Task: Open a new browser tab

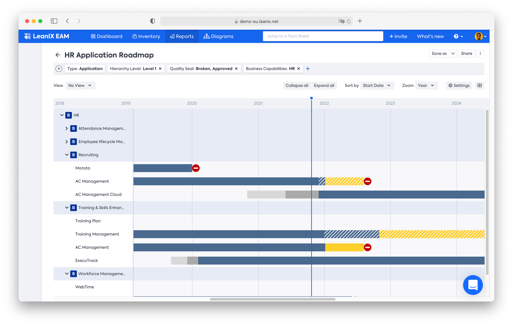Action: coord(360,21)
